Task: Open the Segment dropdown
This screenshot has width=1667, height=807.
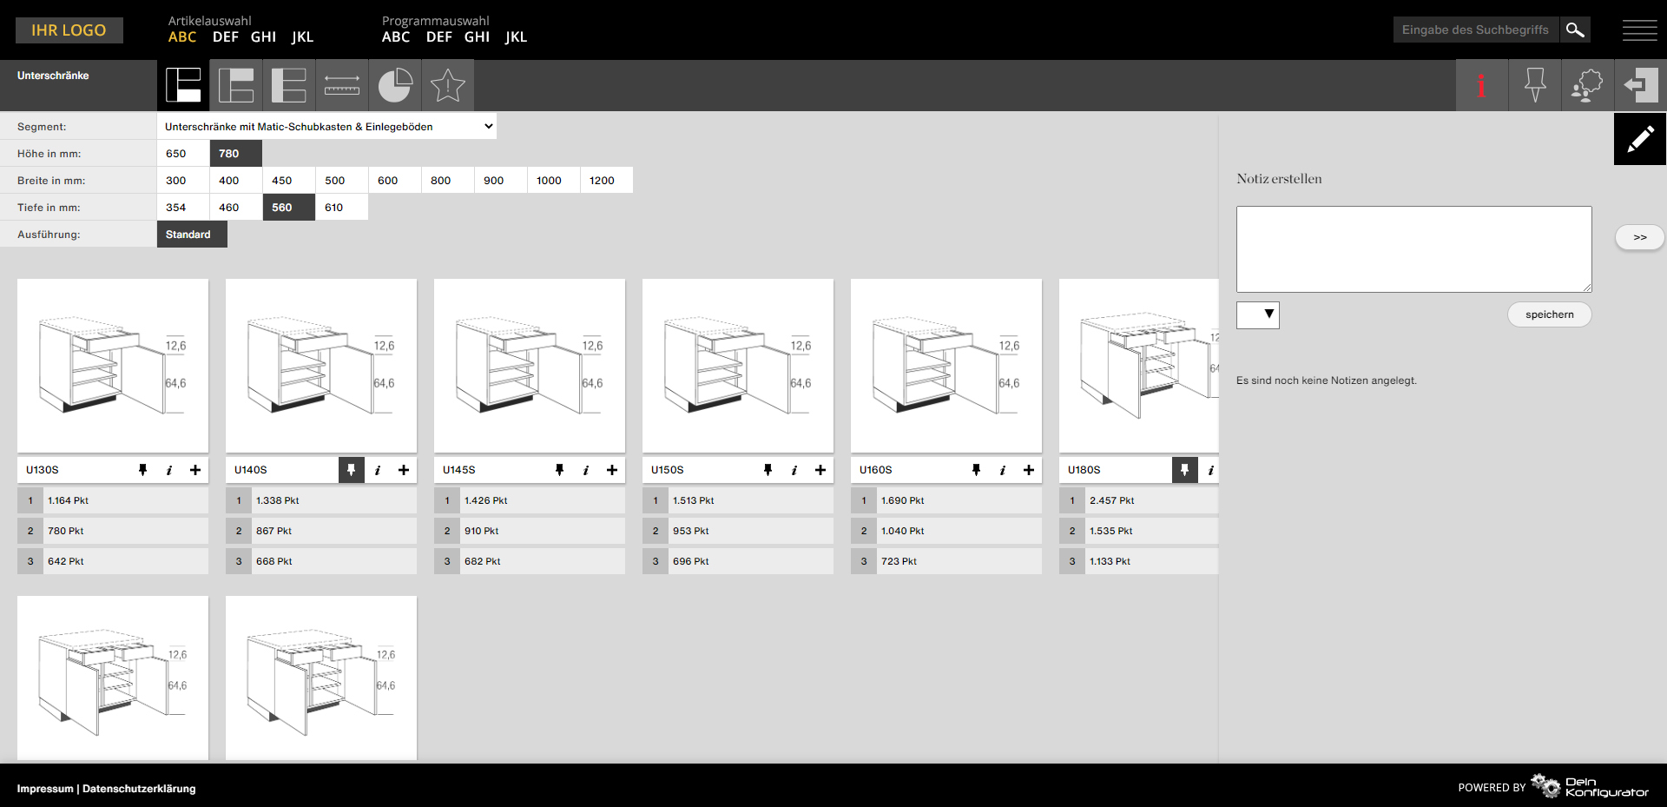Action: pos(326,127)
